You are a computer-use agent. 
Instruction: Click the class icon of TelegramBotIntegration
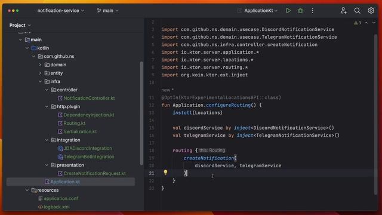point(60,156)
